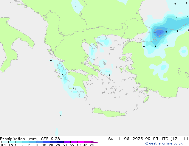
Task: Click the 25–30 mm navy legend swatch
Action: click(x=60, y=142)
